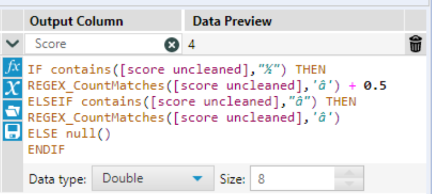Clear the Score output column name
The image size is (432, 194).
(x=172, y=44)
